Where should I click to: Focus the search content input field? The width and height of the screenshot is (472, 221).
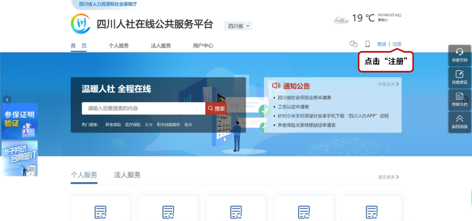coord(144,109)
